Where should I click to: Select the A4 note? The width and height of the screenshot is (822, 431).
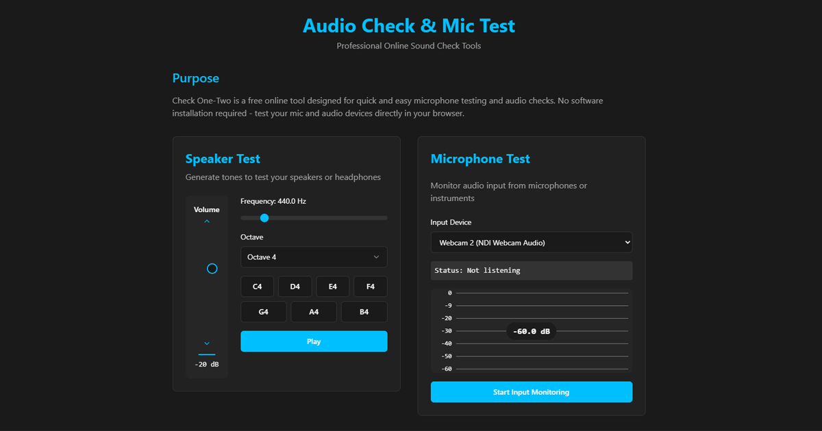pyautogui.click(x=313, y=311)
